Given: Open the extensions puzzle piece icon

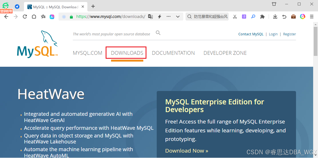Looking at the screenshot, I should coord(262,17).
